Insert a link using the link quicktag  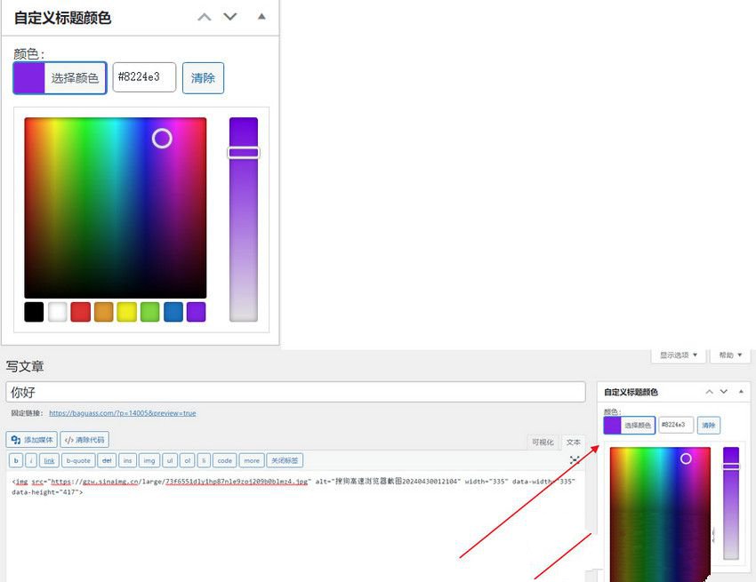pyautogui.click(x=49, y=460)
